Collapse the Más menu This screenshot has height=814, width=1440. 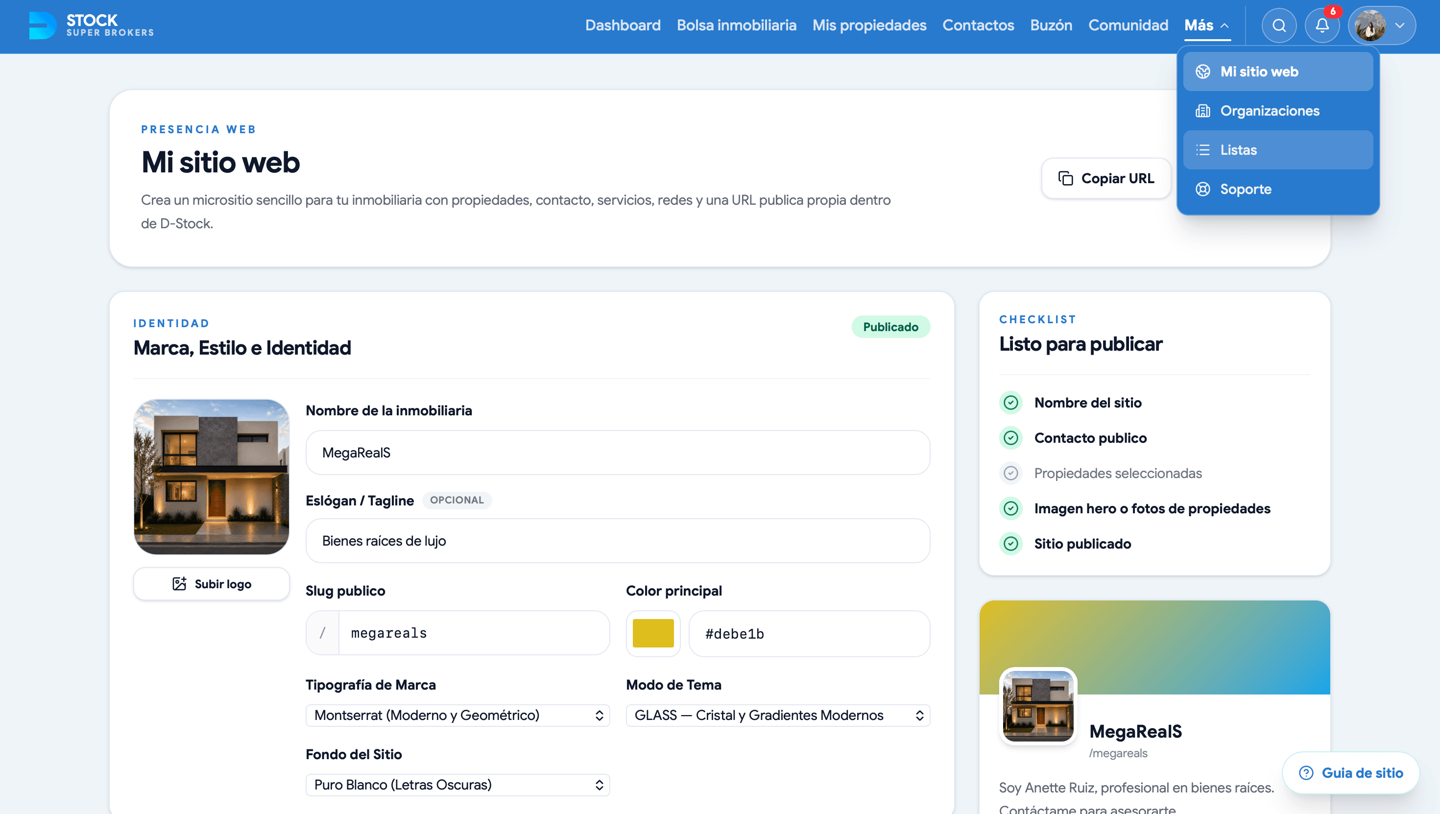1207,25
